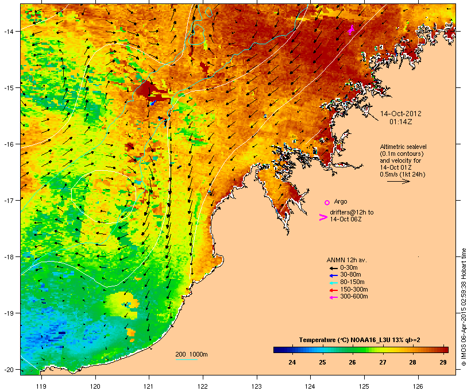Click the cyan 200 1000m depth contour line sample

(186, 359)
